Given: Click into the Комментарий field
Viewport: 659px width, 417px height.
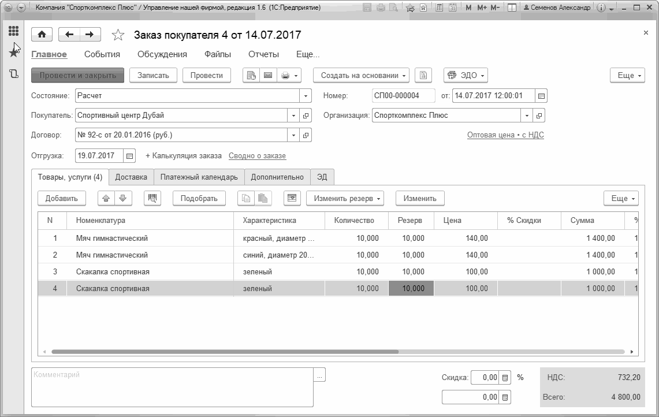Looking at the screenshot, I should 172,387.
